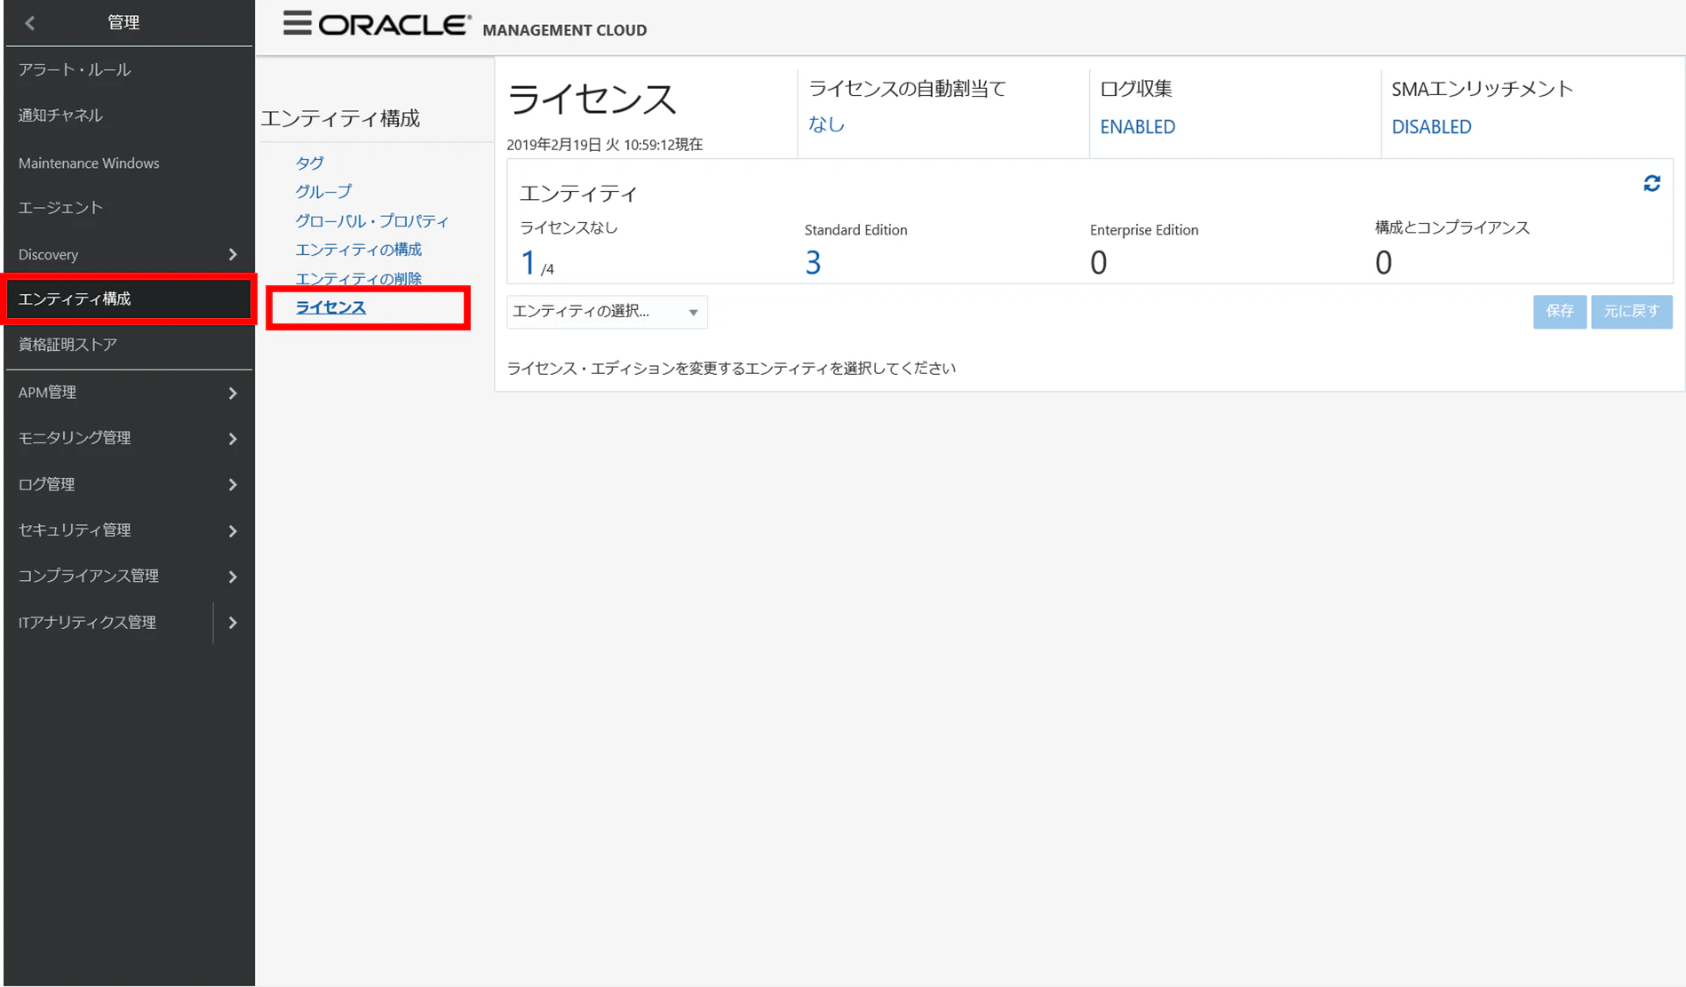Click the DISABLED SMA enrichment link
1686x987 pixels.
(x=1431, y=127)
